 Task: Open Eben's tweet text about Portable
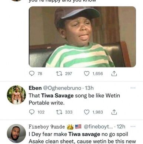[x=74, y=99]
